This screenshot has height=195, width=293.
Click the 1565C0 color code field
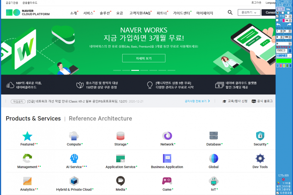pos(282,51)
